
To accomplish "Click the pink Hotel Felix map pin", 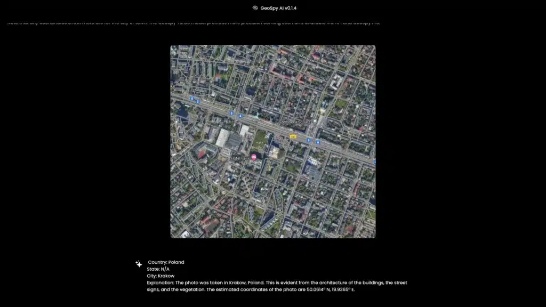I will click(x=254, y=158).
